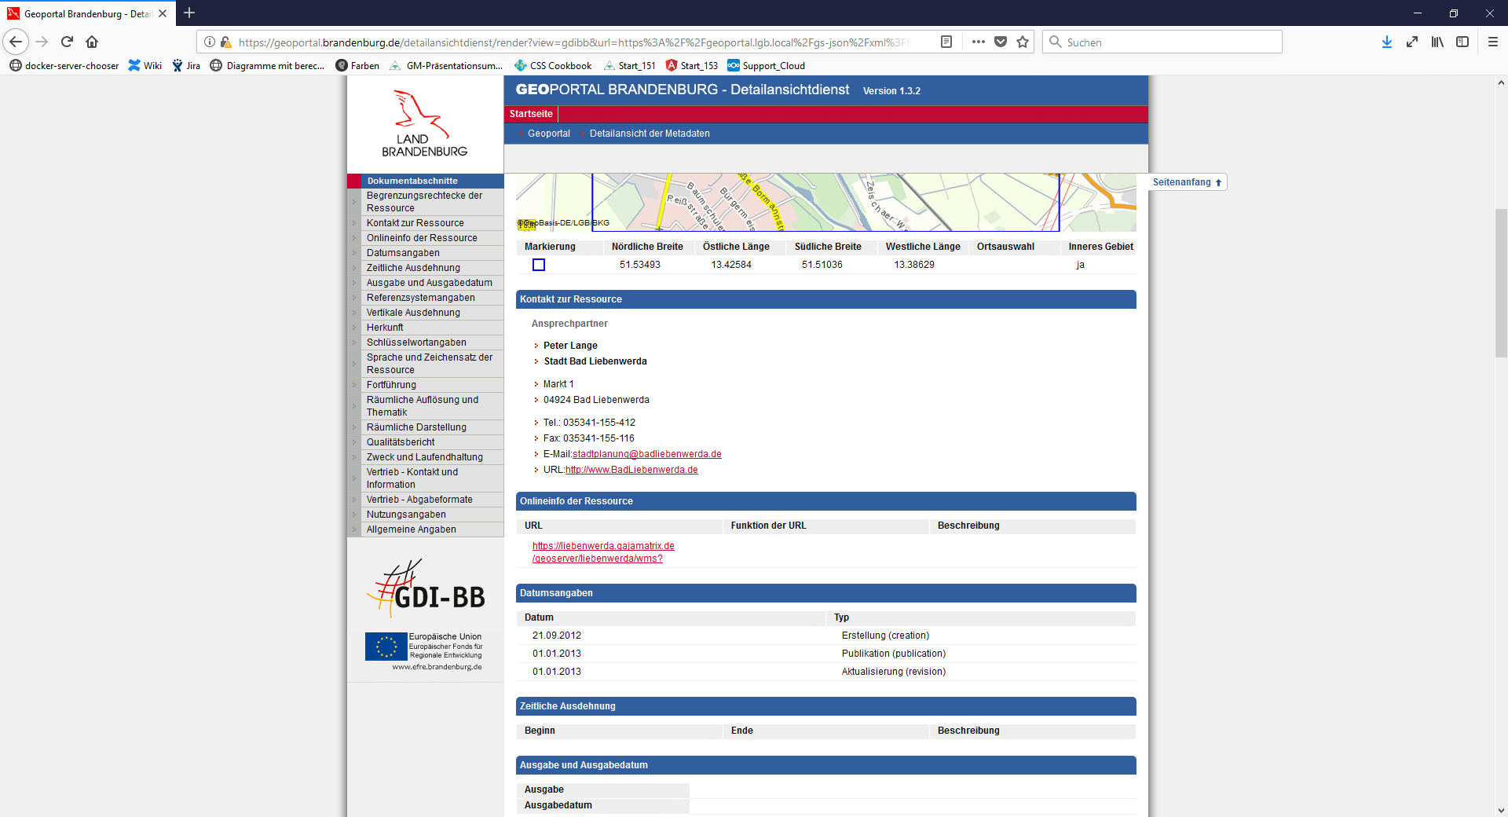Show the library bookshelf icon

pyautogui.click(x=1437, y=42)
